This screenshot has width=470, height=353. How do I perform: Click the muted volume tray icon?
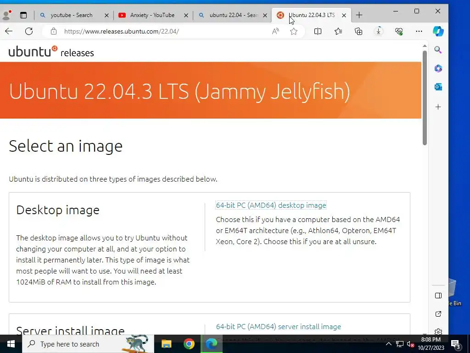click(410, 344)
